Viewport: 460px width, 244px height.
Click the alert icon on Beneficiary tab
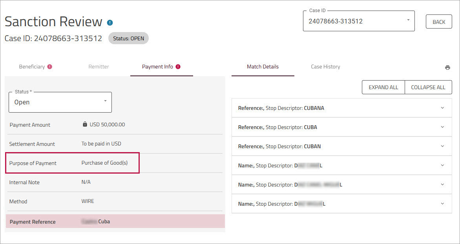click(50, 67)
